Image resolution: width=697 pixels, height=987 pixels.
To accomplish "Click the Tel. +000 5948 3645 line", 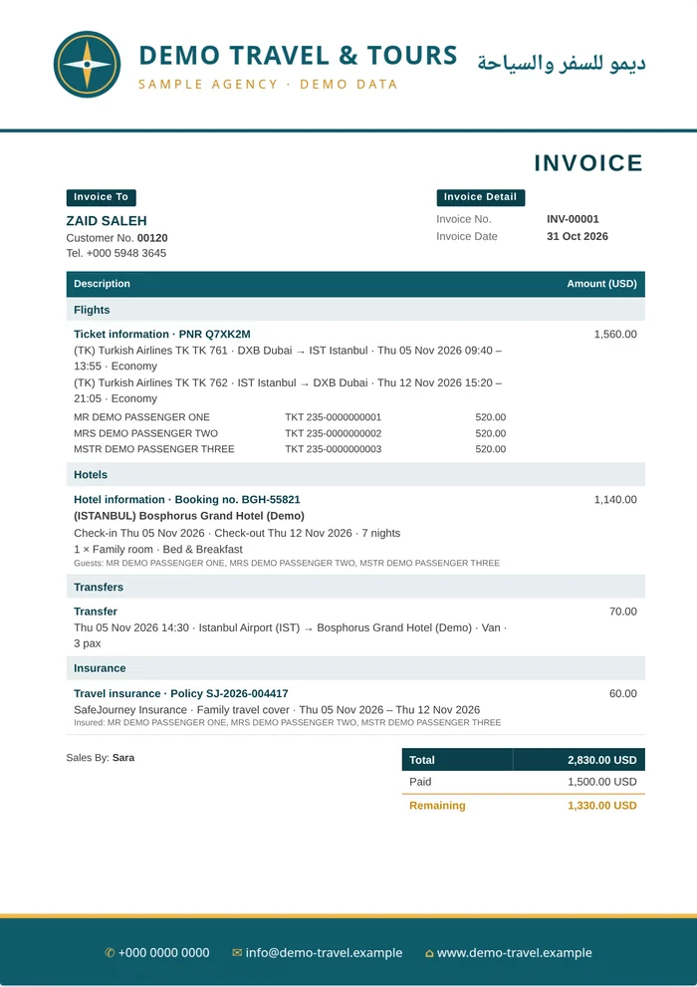I will [x=116, y=253].
